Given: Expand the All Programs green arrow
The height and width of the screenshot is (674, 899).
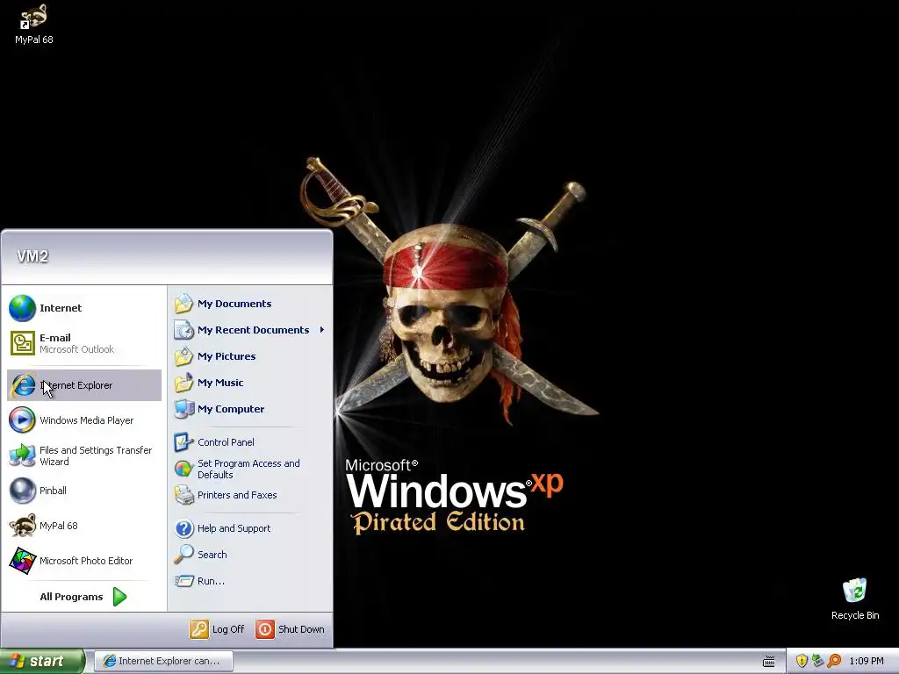Looking at the screenshot, I should point(119,597).
